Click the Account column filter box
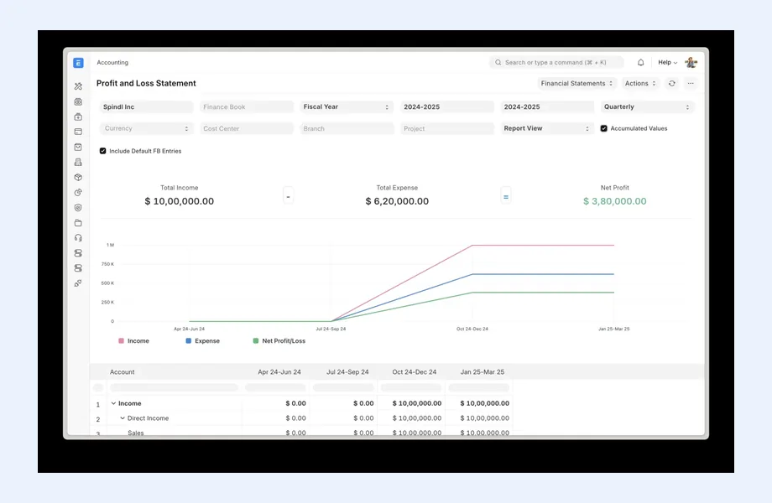Screen dimensions: 772x503 (x=174, y=388)
